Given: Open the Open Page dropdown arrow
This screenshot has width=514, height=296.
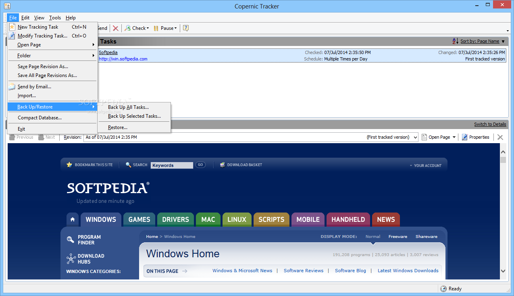Looking at the screenshot, I should click(x=454, y=137).
